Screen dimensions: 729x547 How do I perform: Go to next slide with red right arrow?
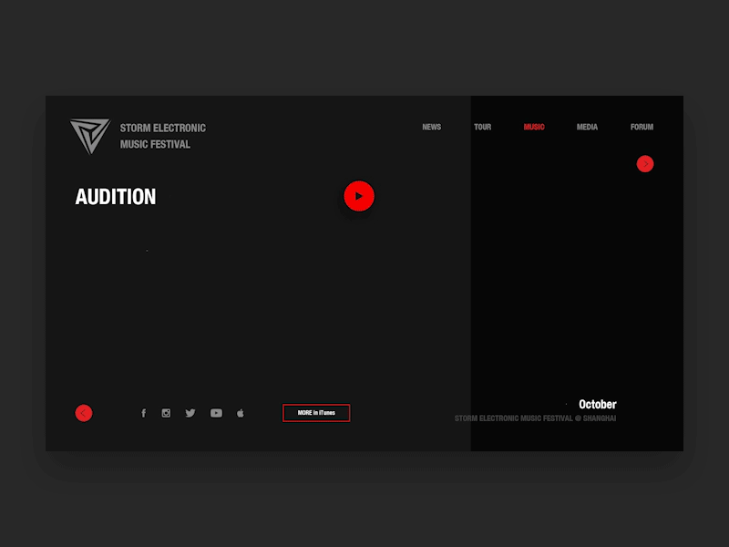[645, 164]
